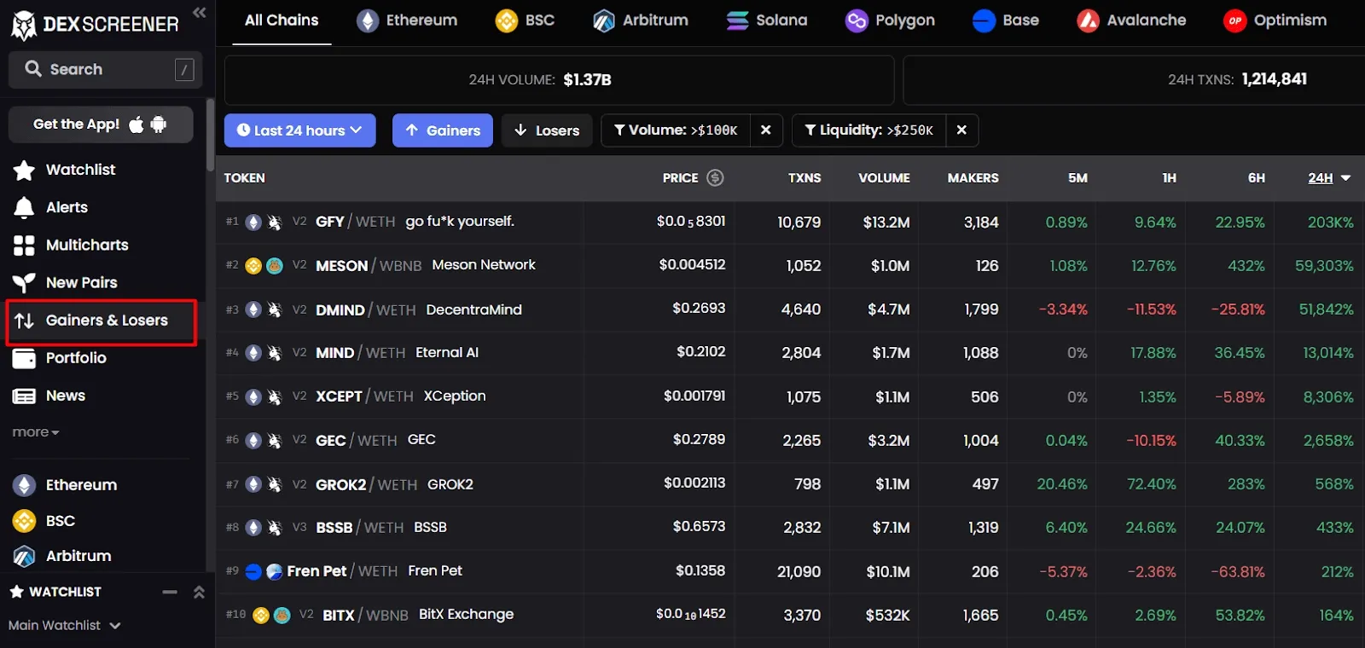Sort by 6H column
This screenshot has height=648, width=1365.
pos(1257,178)
